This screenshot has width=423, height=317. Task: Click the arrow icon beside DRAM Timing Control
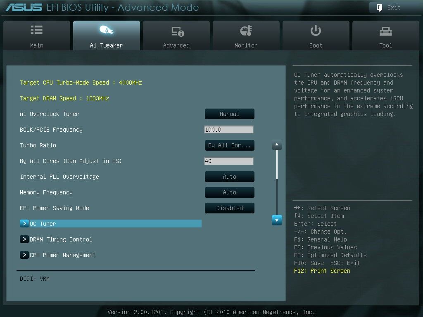coord(24,239)
